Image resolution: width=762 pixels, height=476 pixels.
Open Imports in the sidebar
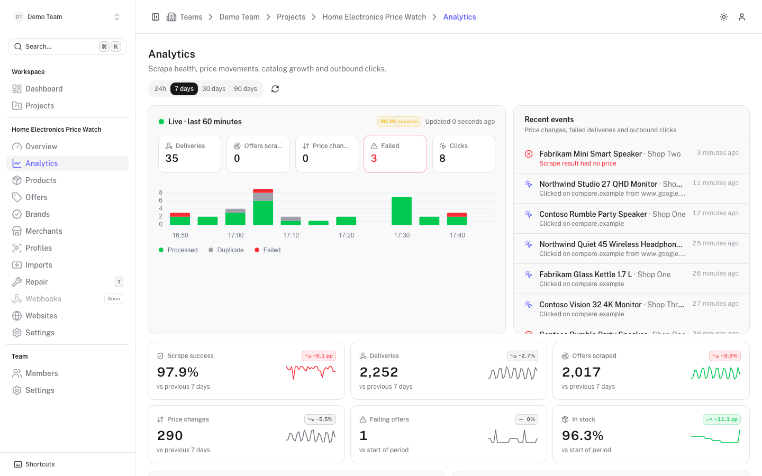pos(67,265)
